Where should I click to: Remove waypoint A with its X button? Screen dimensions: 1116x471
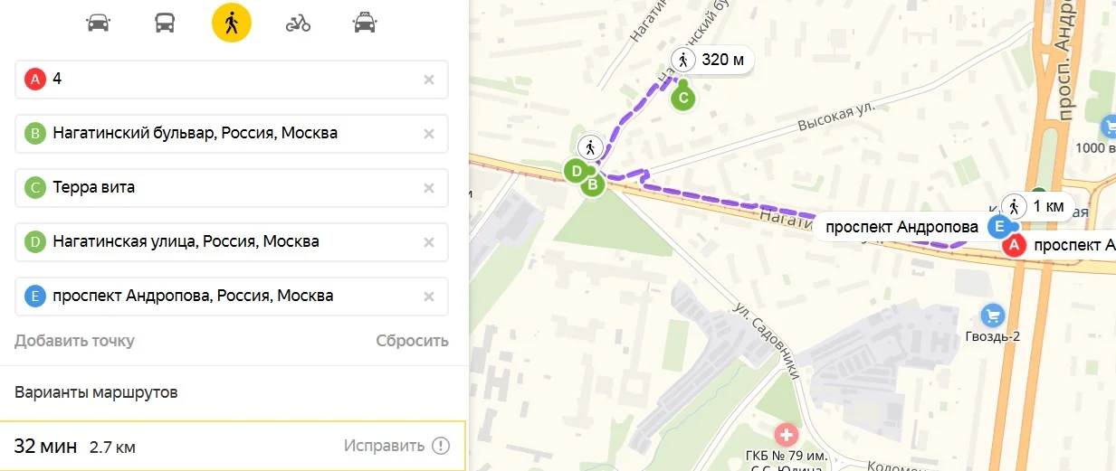429,80
